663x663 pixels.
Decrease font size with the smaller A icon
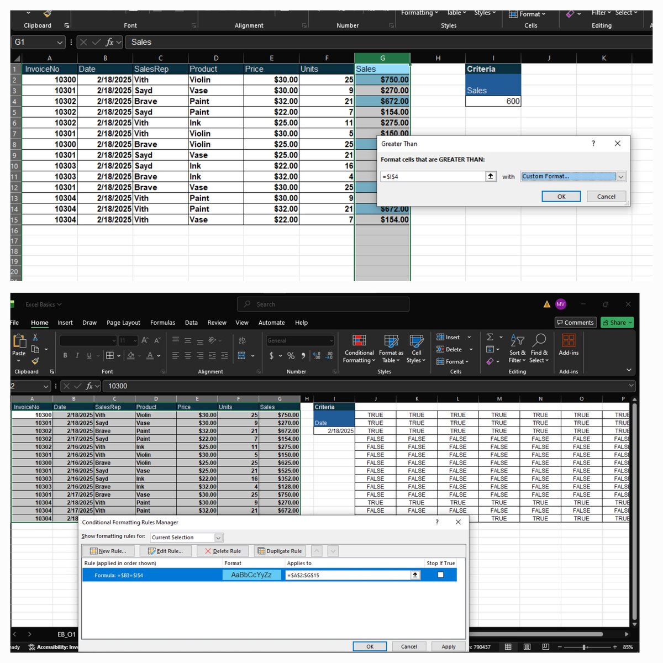157,340
